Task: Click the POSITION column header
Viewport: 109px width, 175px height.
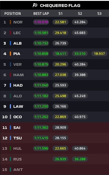Action: pyautogui.click(x=13, y=14)
